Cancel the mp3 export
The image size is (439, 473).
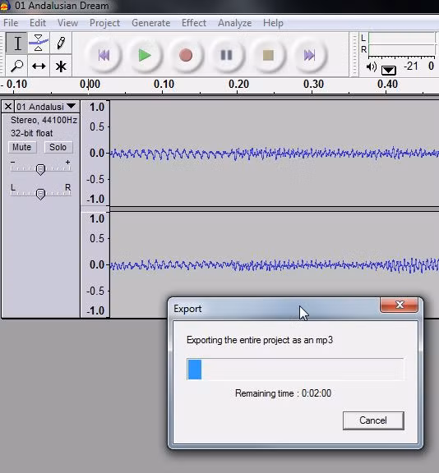(373, 420)
